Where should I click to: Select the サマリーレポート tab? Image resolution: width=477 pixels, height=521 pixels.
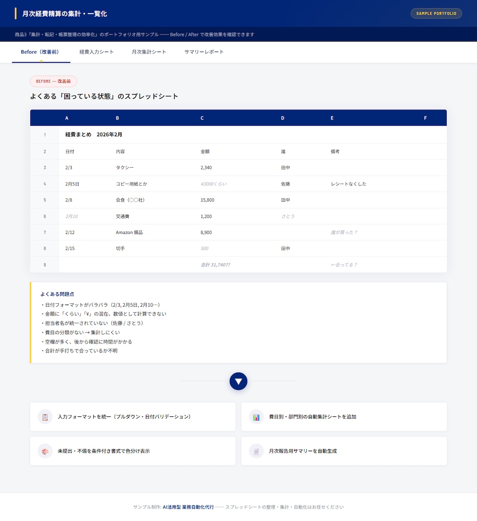204,52
